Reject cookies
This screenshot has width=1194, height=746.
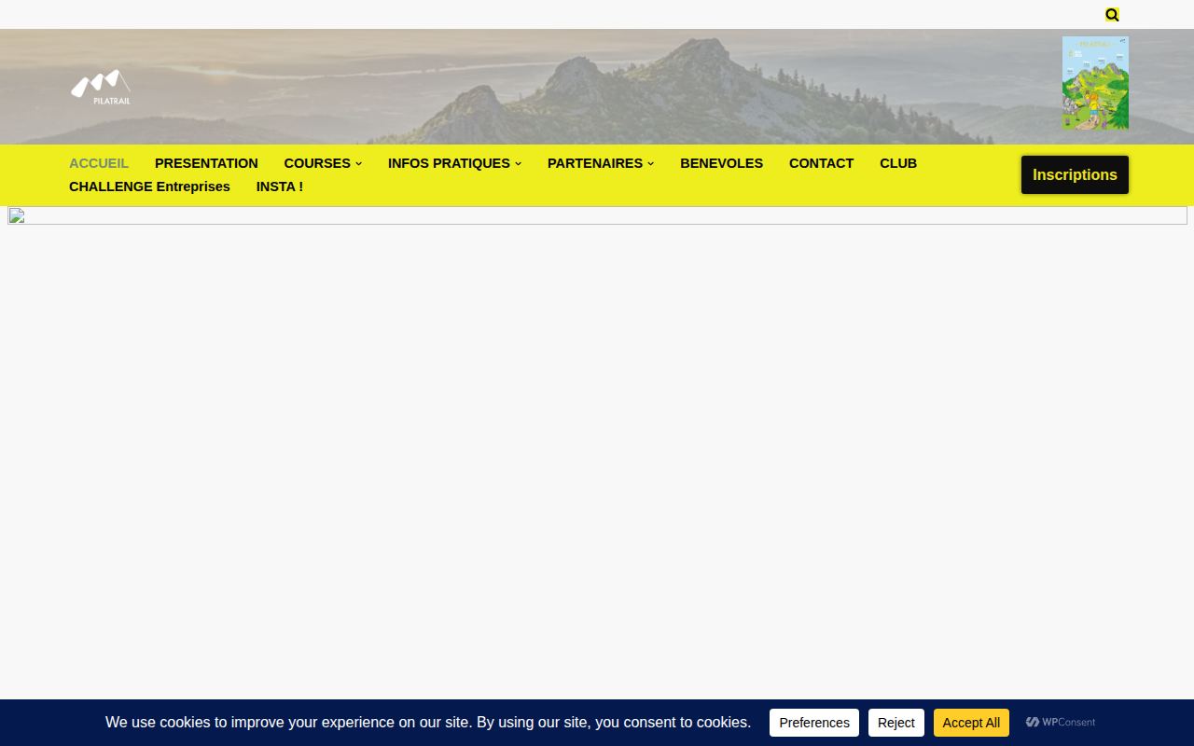(x=896, y=723)
